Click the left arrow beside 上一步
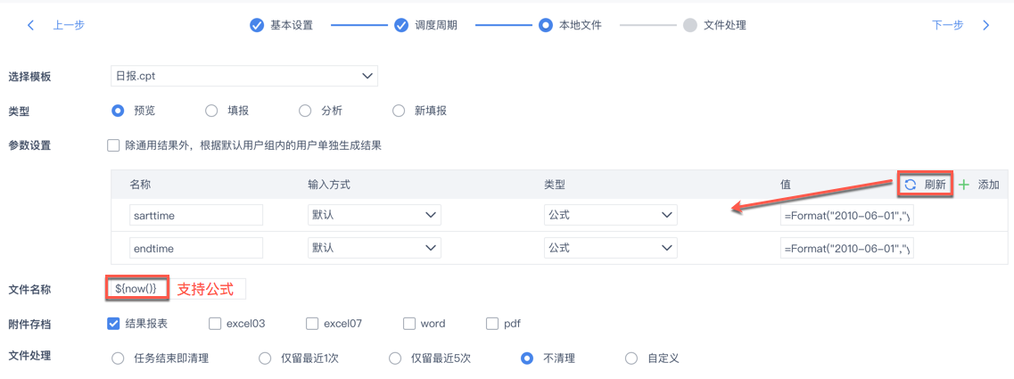This screenshot has height=379, width=1014. pyautogui.click(x=31, y=25)
